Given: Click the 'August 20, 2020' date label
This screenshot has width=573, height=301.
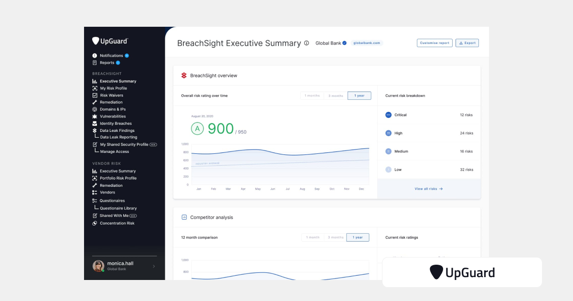Looking at the screenshot, I should point(202,116).
